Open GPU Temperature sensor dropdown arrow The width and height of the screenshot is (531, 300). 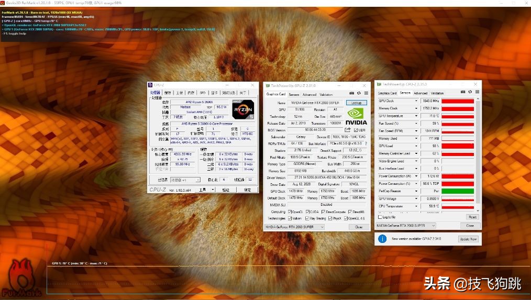coord(416,116)
